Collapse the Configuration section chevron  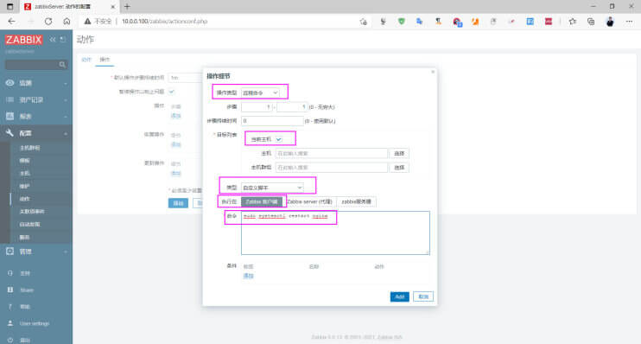[x=66, y=134]
